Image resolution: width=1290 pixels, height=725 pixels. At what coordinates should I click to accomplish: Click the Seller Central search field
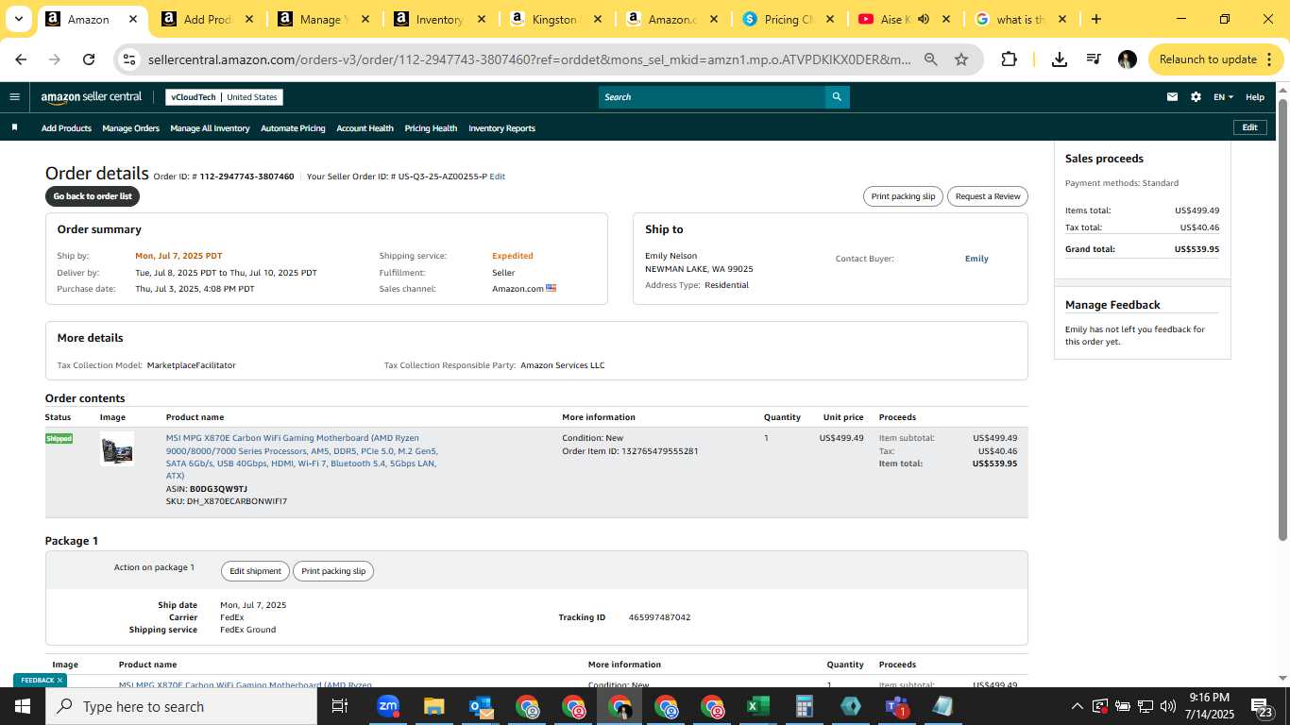point(712,96)
